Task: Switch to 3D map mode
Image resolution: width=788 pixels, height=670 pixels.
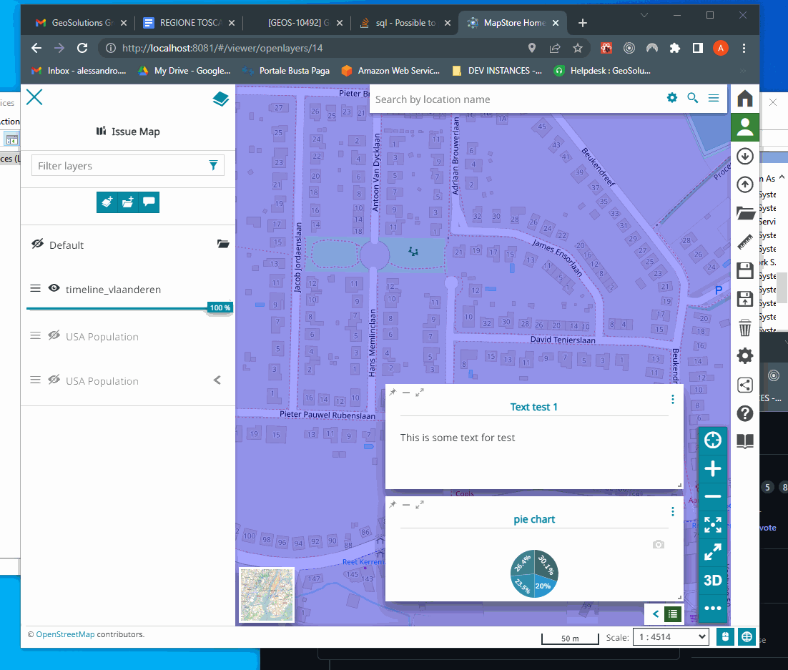Action: coord(713,581)
